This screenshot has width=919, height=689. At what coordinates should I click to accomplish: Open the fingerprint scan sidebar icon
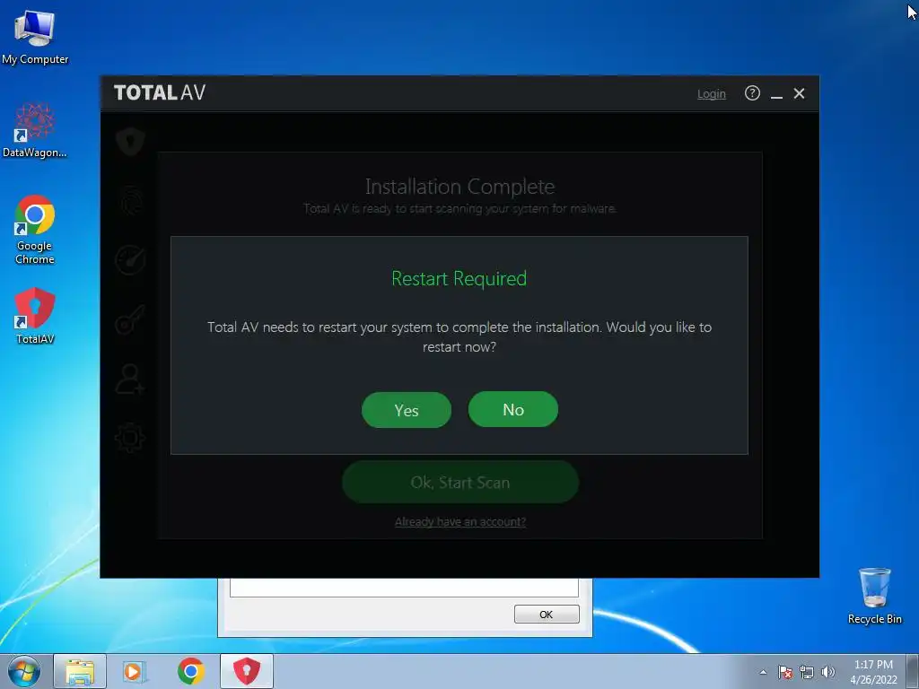click(130, 200)
